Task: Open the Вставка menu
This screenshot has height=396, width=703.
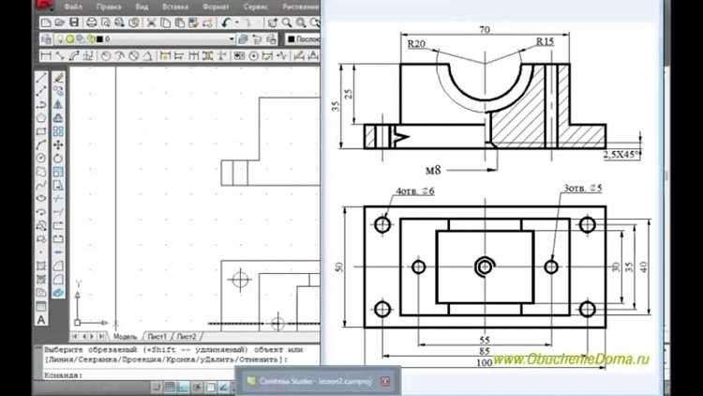Action: 175,7
